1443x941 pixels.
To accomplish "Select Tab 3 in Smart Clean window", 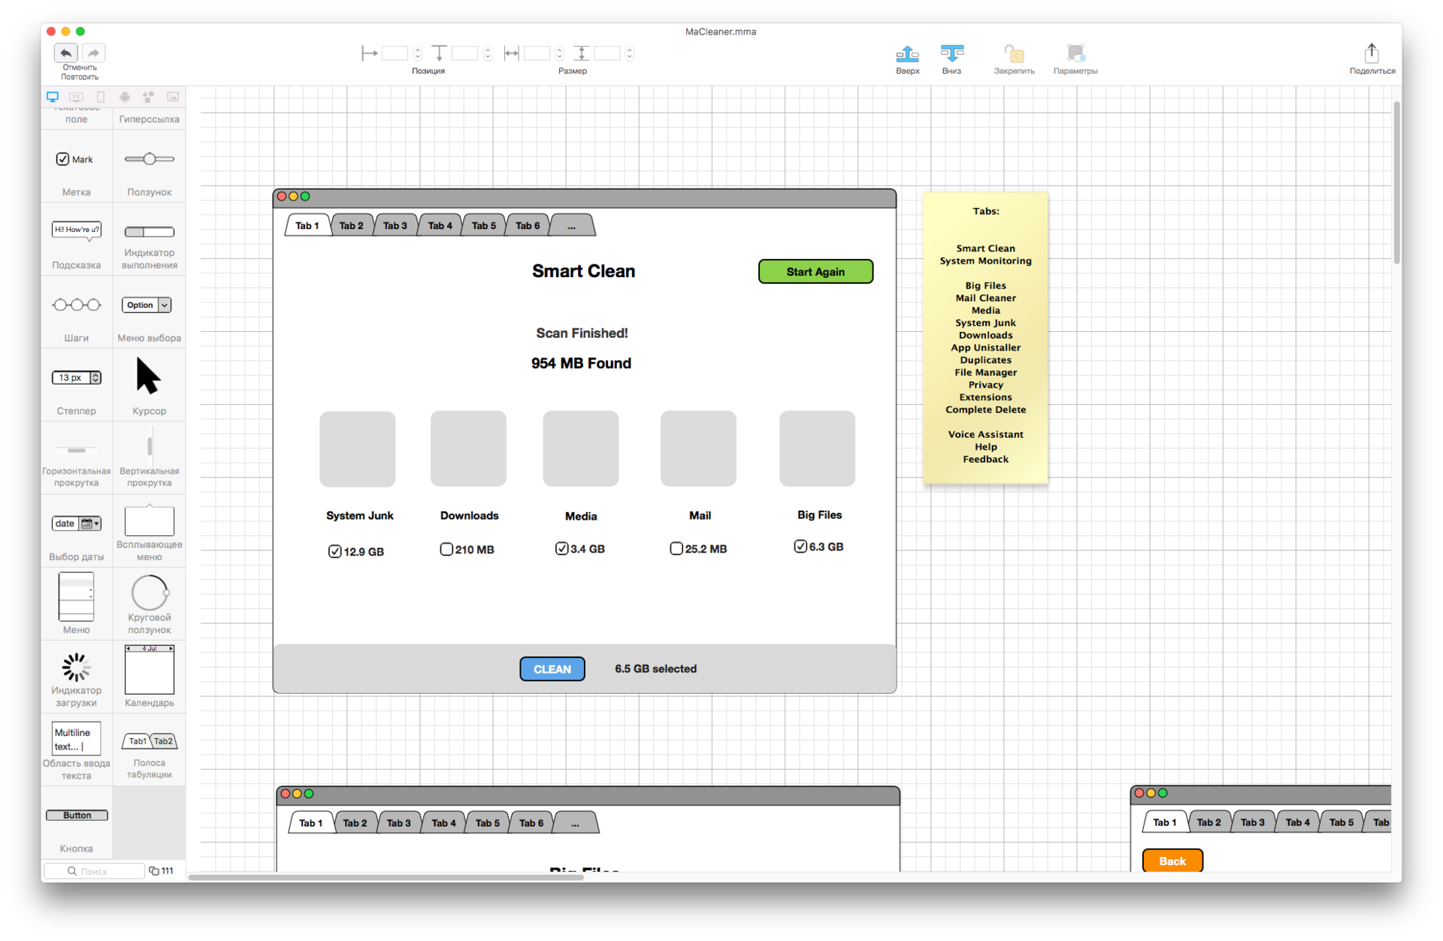I will [395, 225].
